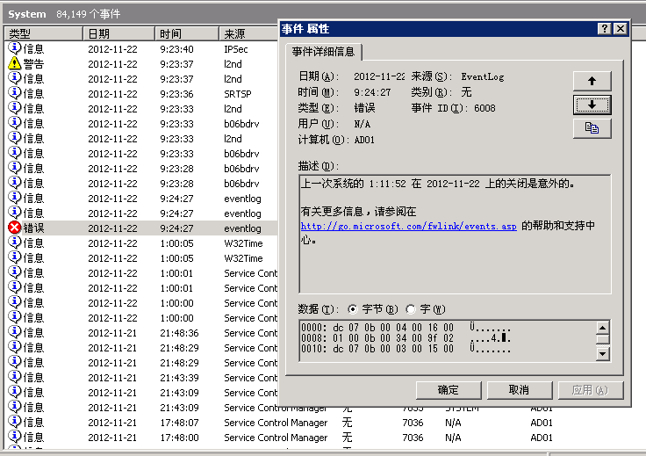
Task: Click the info icon on the 17:48:00 row
Action: pyautogui.click(x=14, y=437)
